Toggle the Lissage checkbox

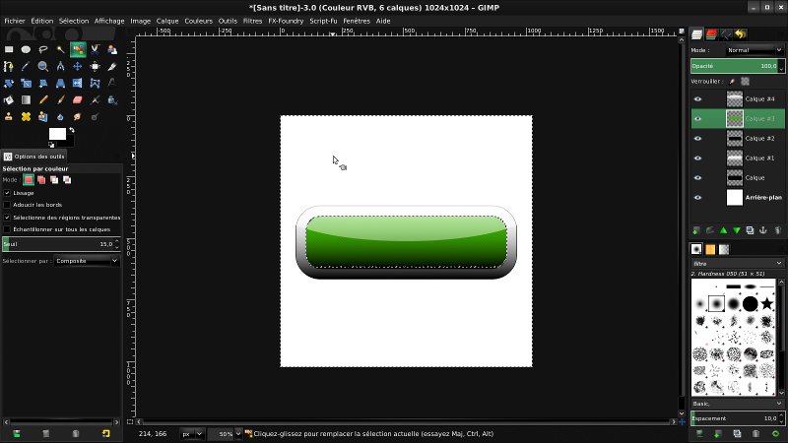[x=7, y=193]
